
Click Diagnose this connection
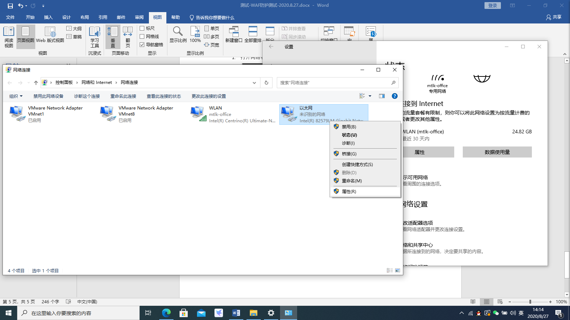(x=87, y=96)
